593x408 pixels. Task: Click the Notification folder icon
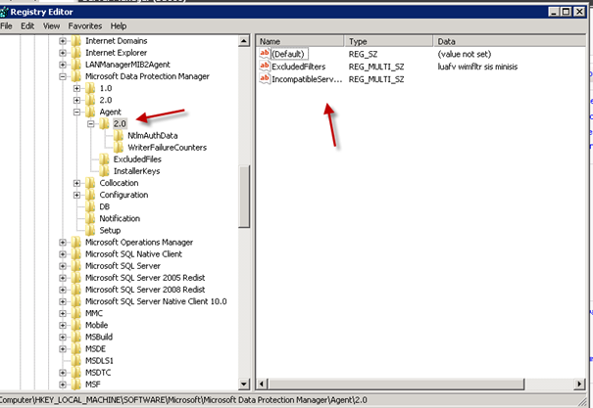coord(90,218)
